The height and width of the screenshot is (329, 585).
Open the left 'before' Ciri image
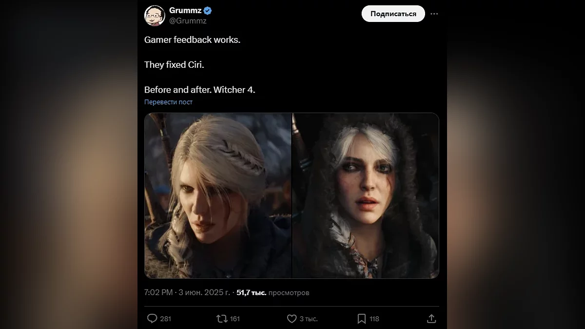click(218, 195)
